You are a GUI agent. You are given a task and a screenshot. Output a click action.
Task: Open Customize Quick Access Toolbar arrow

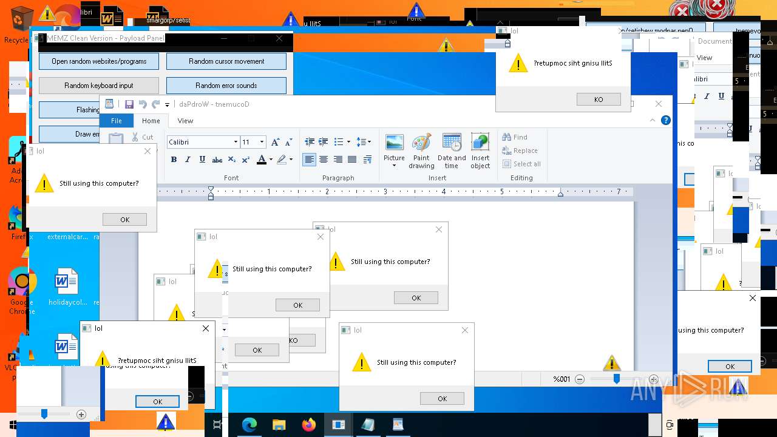pyautogui.click(x=168, y=105)
